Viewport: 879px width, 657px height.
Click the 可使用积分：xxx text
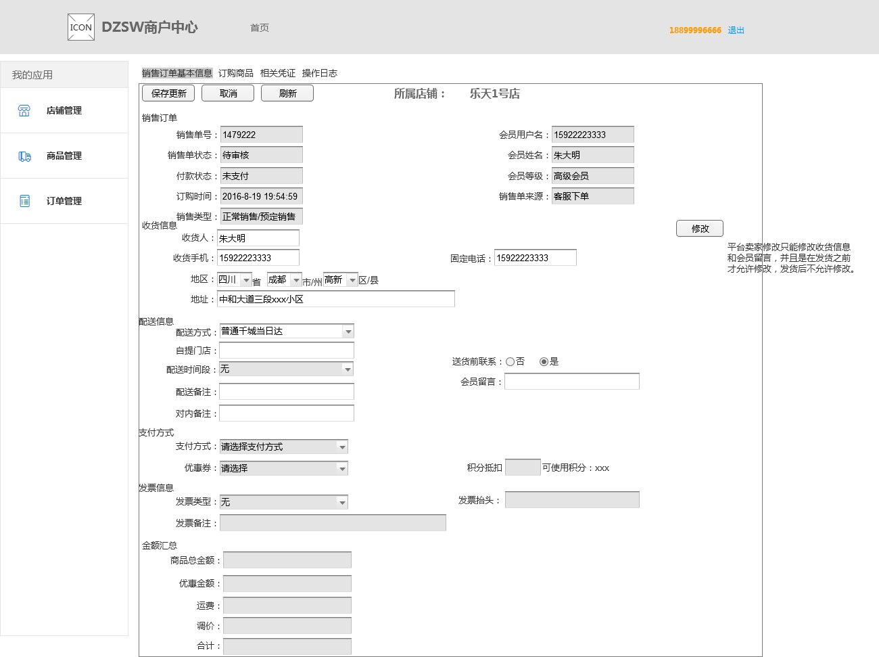tap(576, 468)
